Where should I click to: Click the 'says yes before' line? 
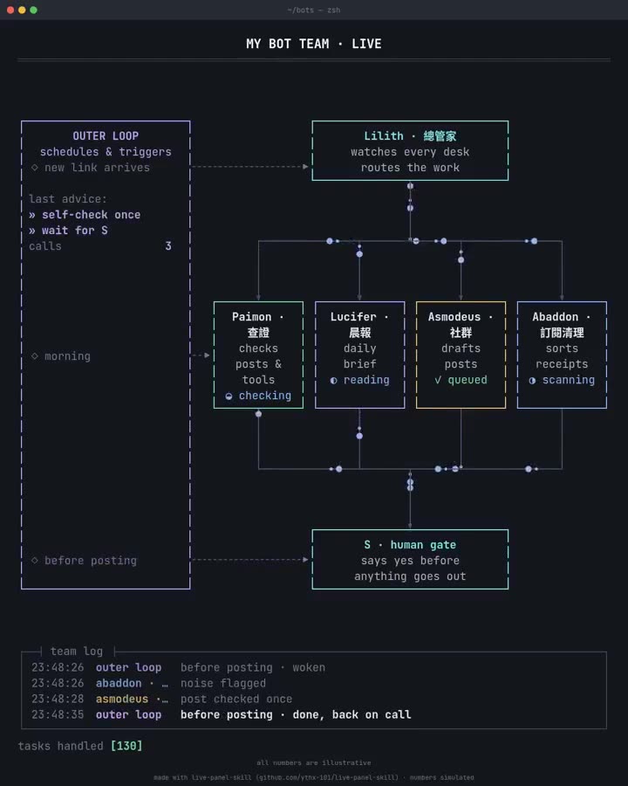tap(410, 561)
